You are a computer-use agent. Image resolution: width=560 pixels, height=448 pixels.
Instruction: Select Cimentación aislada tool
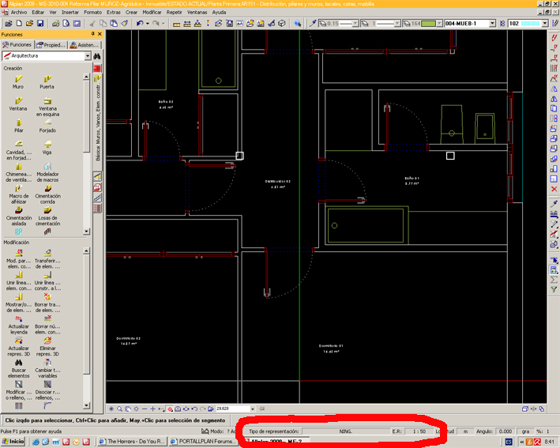click(x=19, y=216)
